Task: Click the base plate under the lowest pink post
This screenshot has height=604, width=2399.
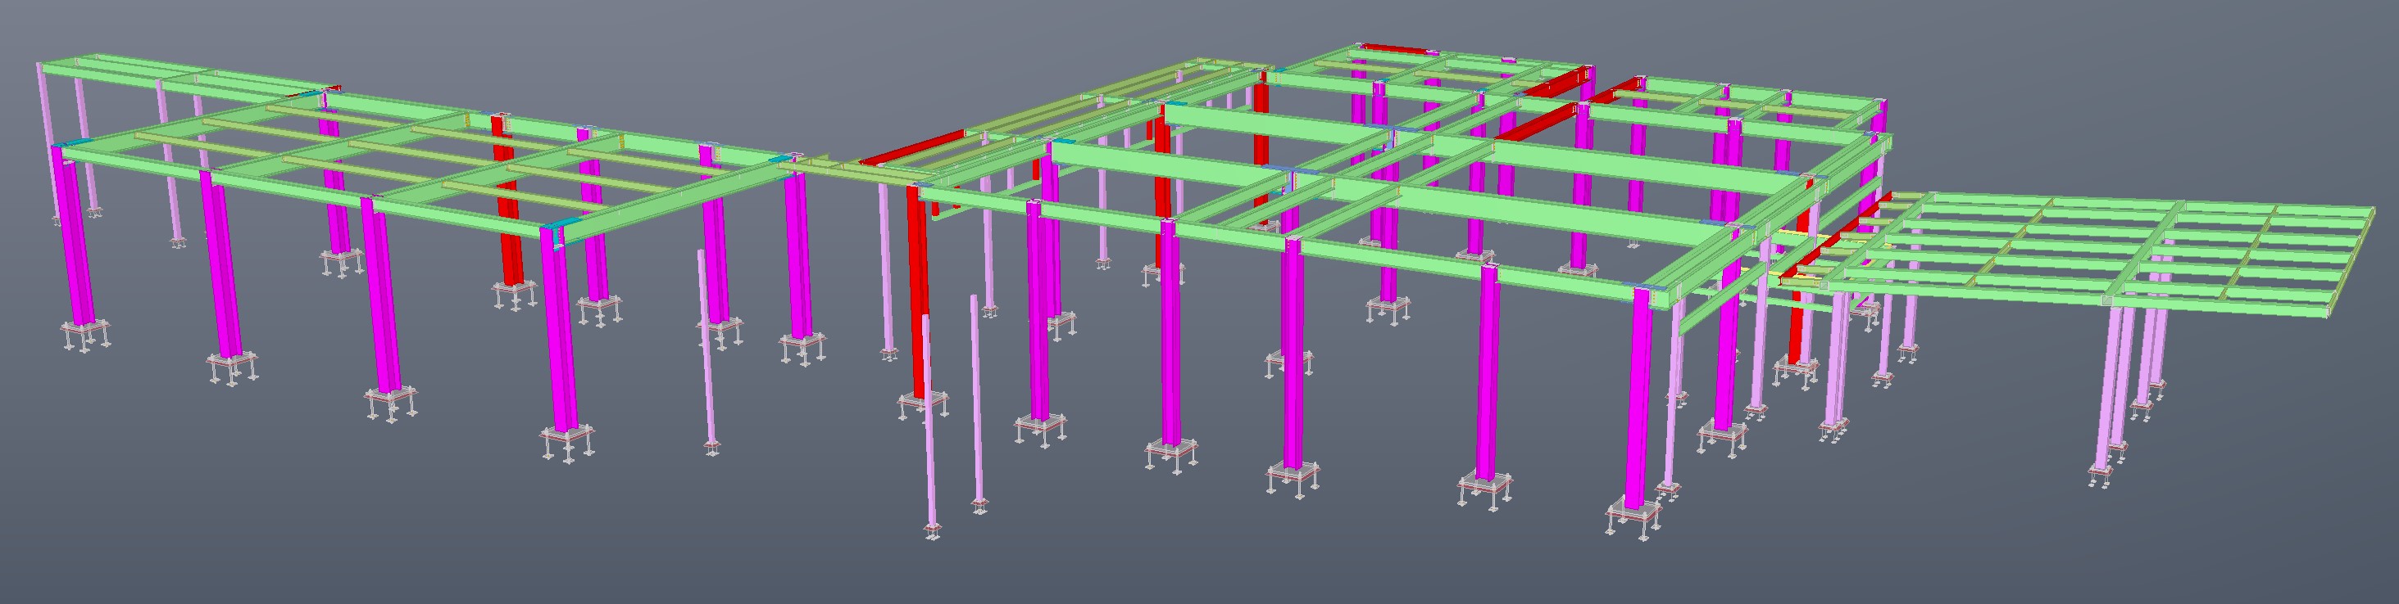Action: point(932,530)
